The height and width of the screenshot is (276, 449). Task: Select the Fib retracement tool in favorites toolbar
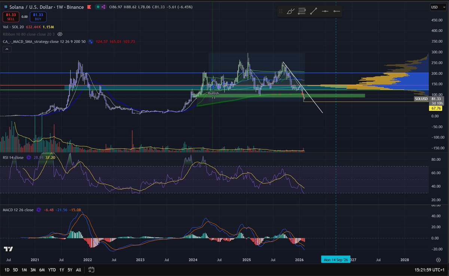302,12
